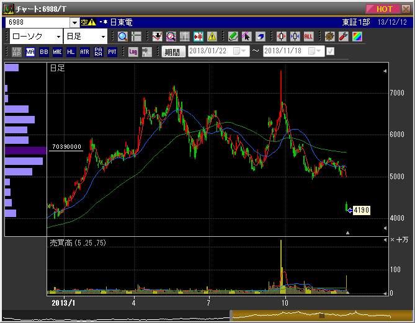
Task: Click the HOT button in title bar
Action: click(385, 9)
